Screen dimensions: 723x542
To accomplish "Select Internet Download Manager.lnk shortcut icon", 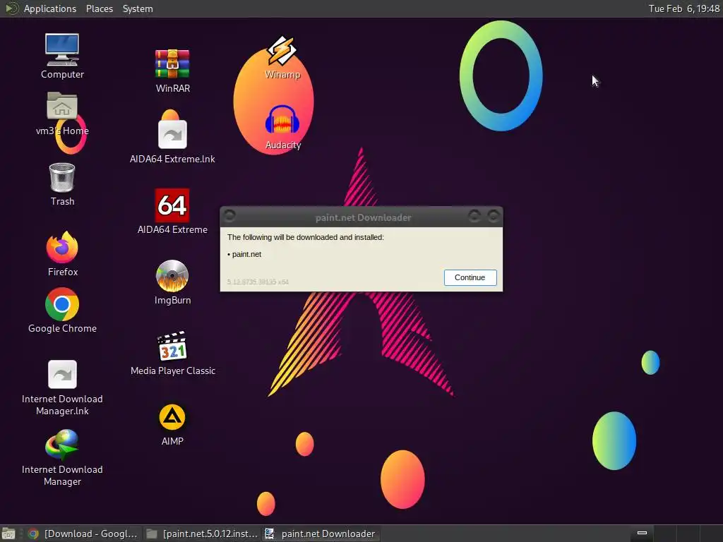I will 62,374.
